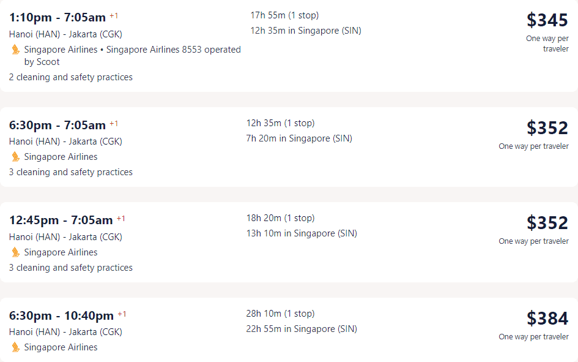View 3 cleaning practices on 6:30pm flight
The image size is (578, 362).
(x=71, y=172)
